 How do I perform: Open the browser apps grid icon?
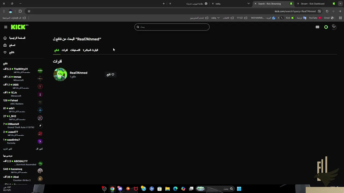[340, 18]
